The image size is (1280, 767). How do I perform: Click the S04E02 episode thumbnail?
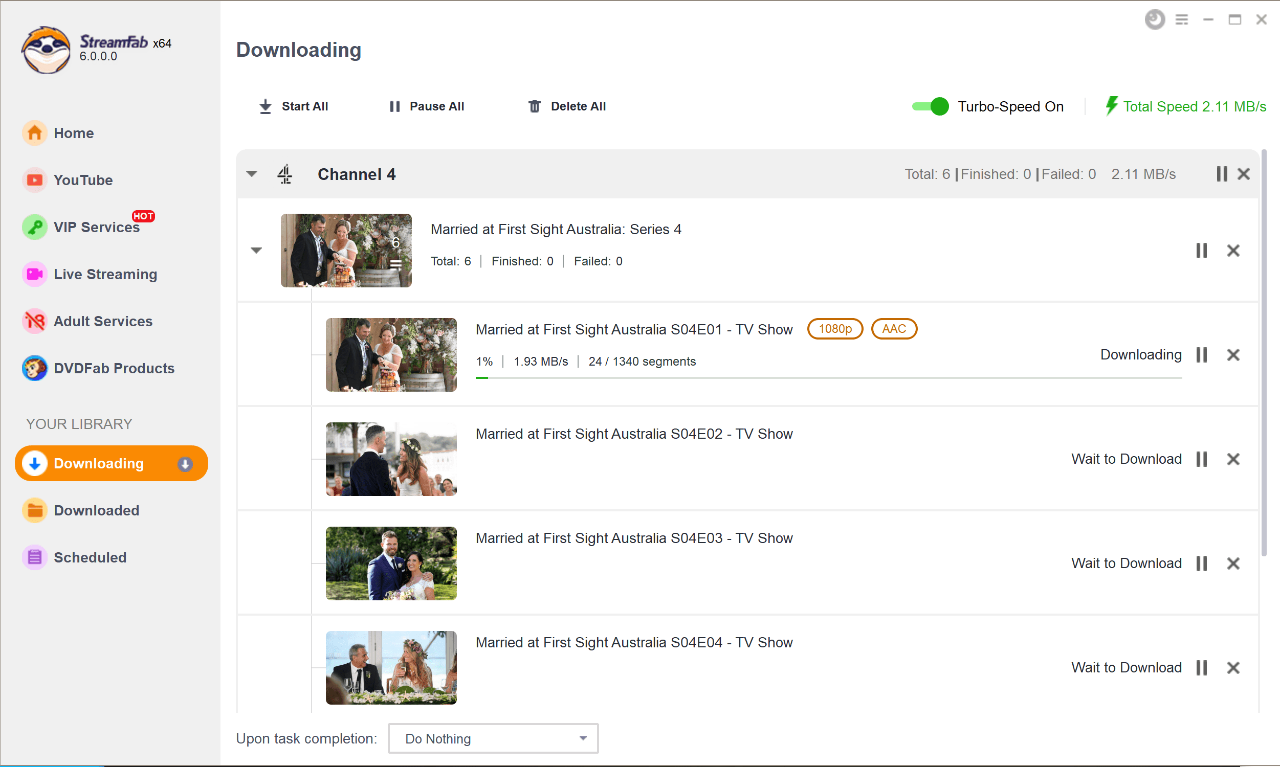pyautogui.click(x=392, y=458)
